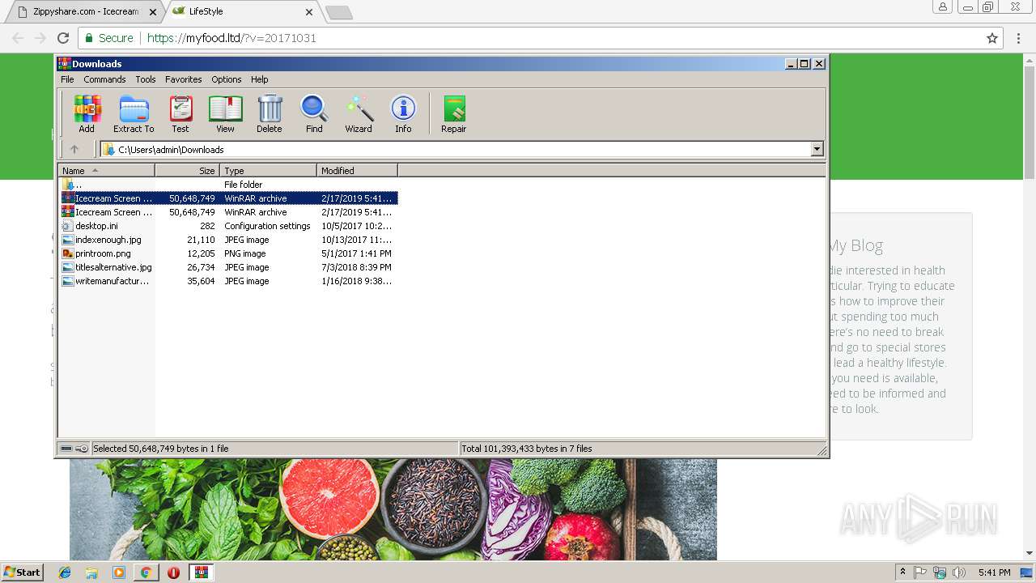Open the Chrome three-dot menu

point(1018,38)
